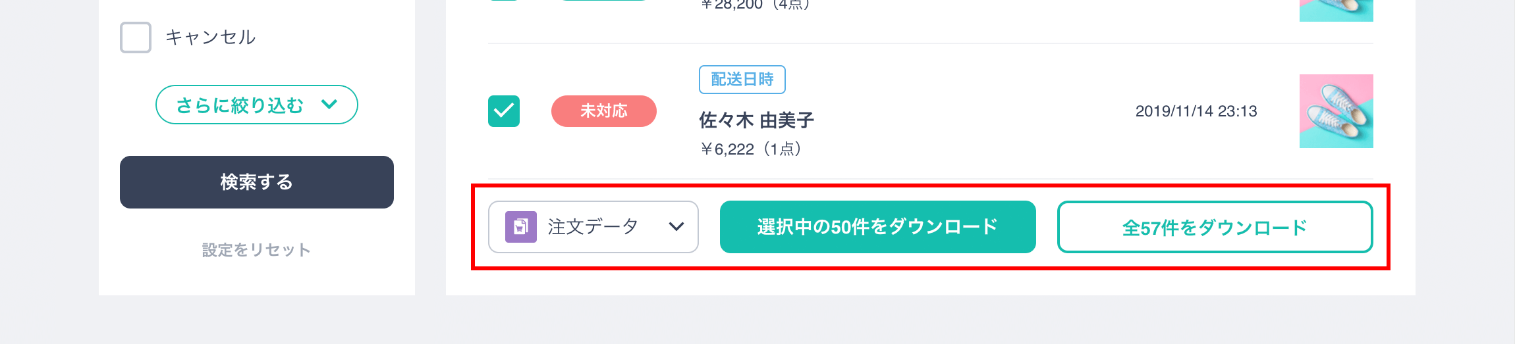Click the 未対応 status badge
The image size is (1515, 344).
point(604,111)
